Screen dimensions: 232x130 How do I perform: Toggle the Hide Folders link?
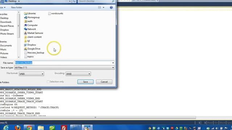point(4,82)
